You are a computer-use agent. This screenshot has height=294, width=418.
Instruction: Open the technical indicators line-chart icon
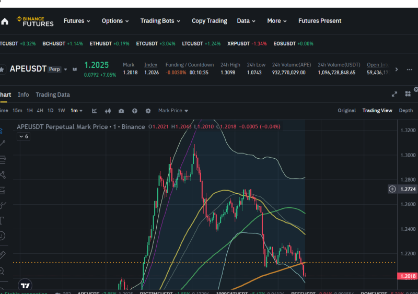pos(95,111)
